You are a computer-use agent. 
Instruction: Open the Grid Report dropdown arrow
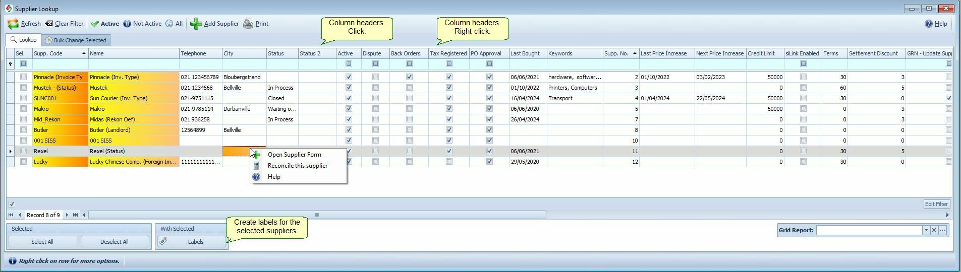(x=926, y=230)
